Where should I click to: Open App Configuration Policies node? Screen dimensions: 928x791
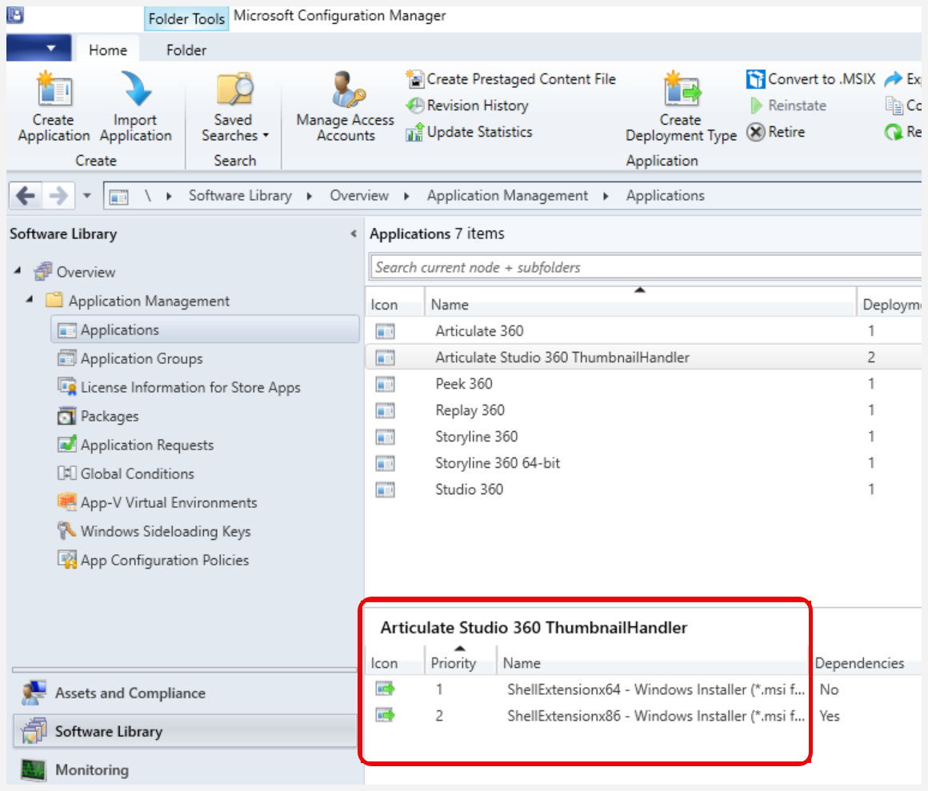tap(165, 561)
